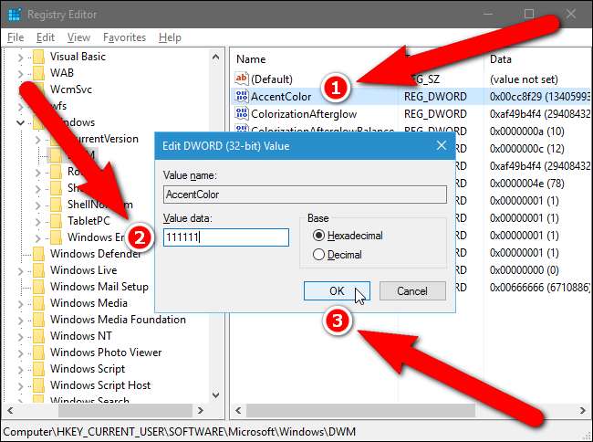
Task: Select the Visual Basic folder icon
Action: pyautogui.click(x=38, y=57)
